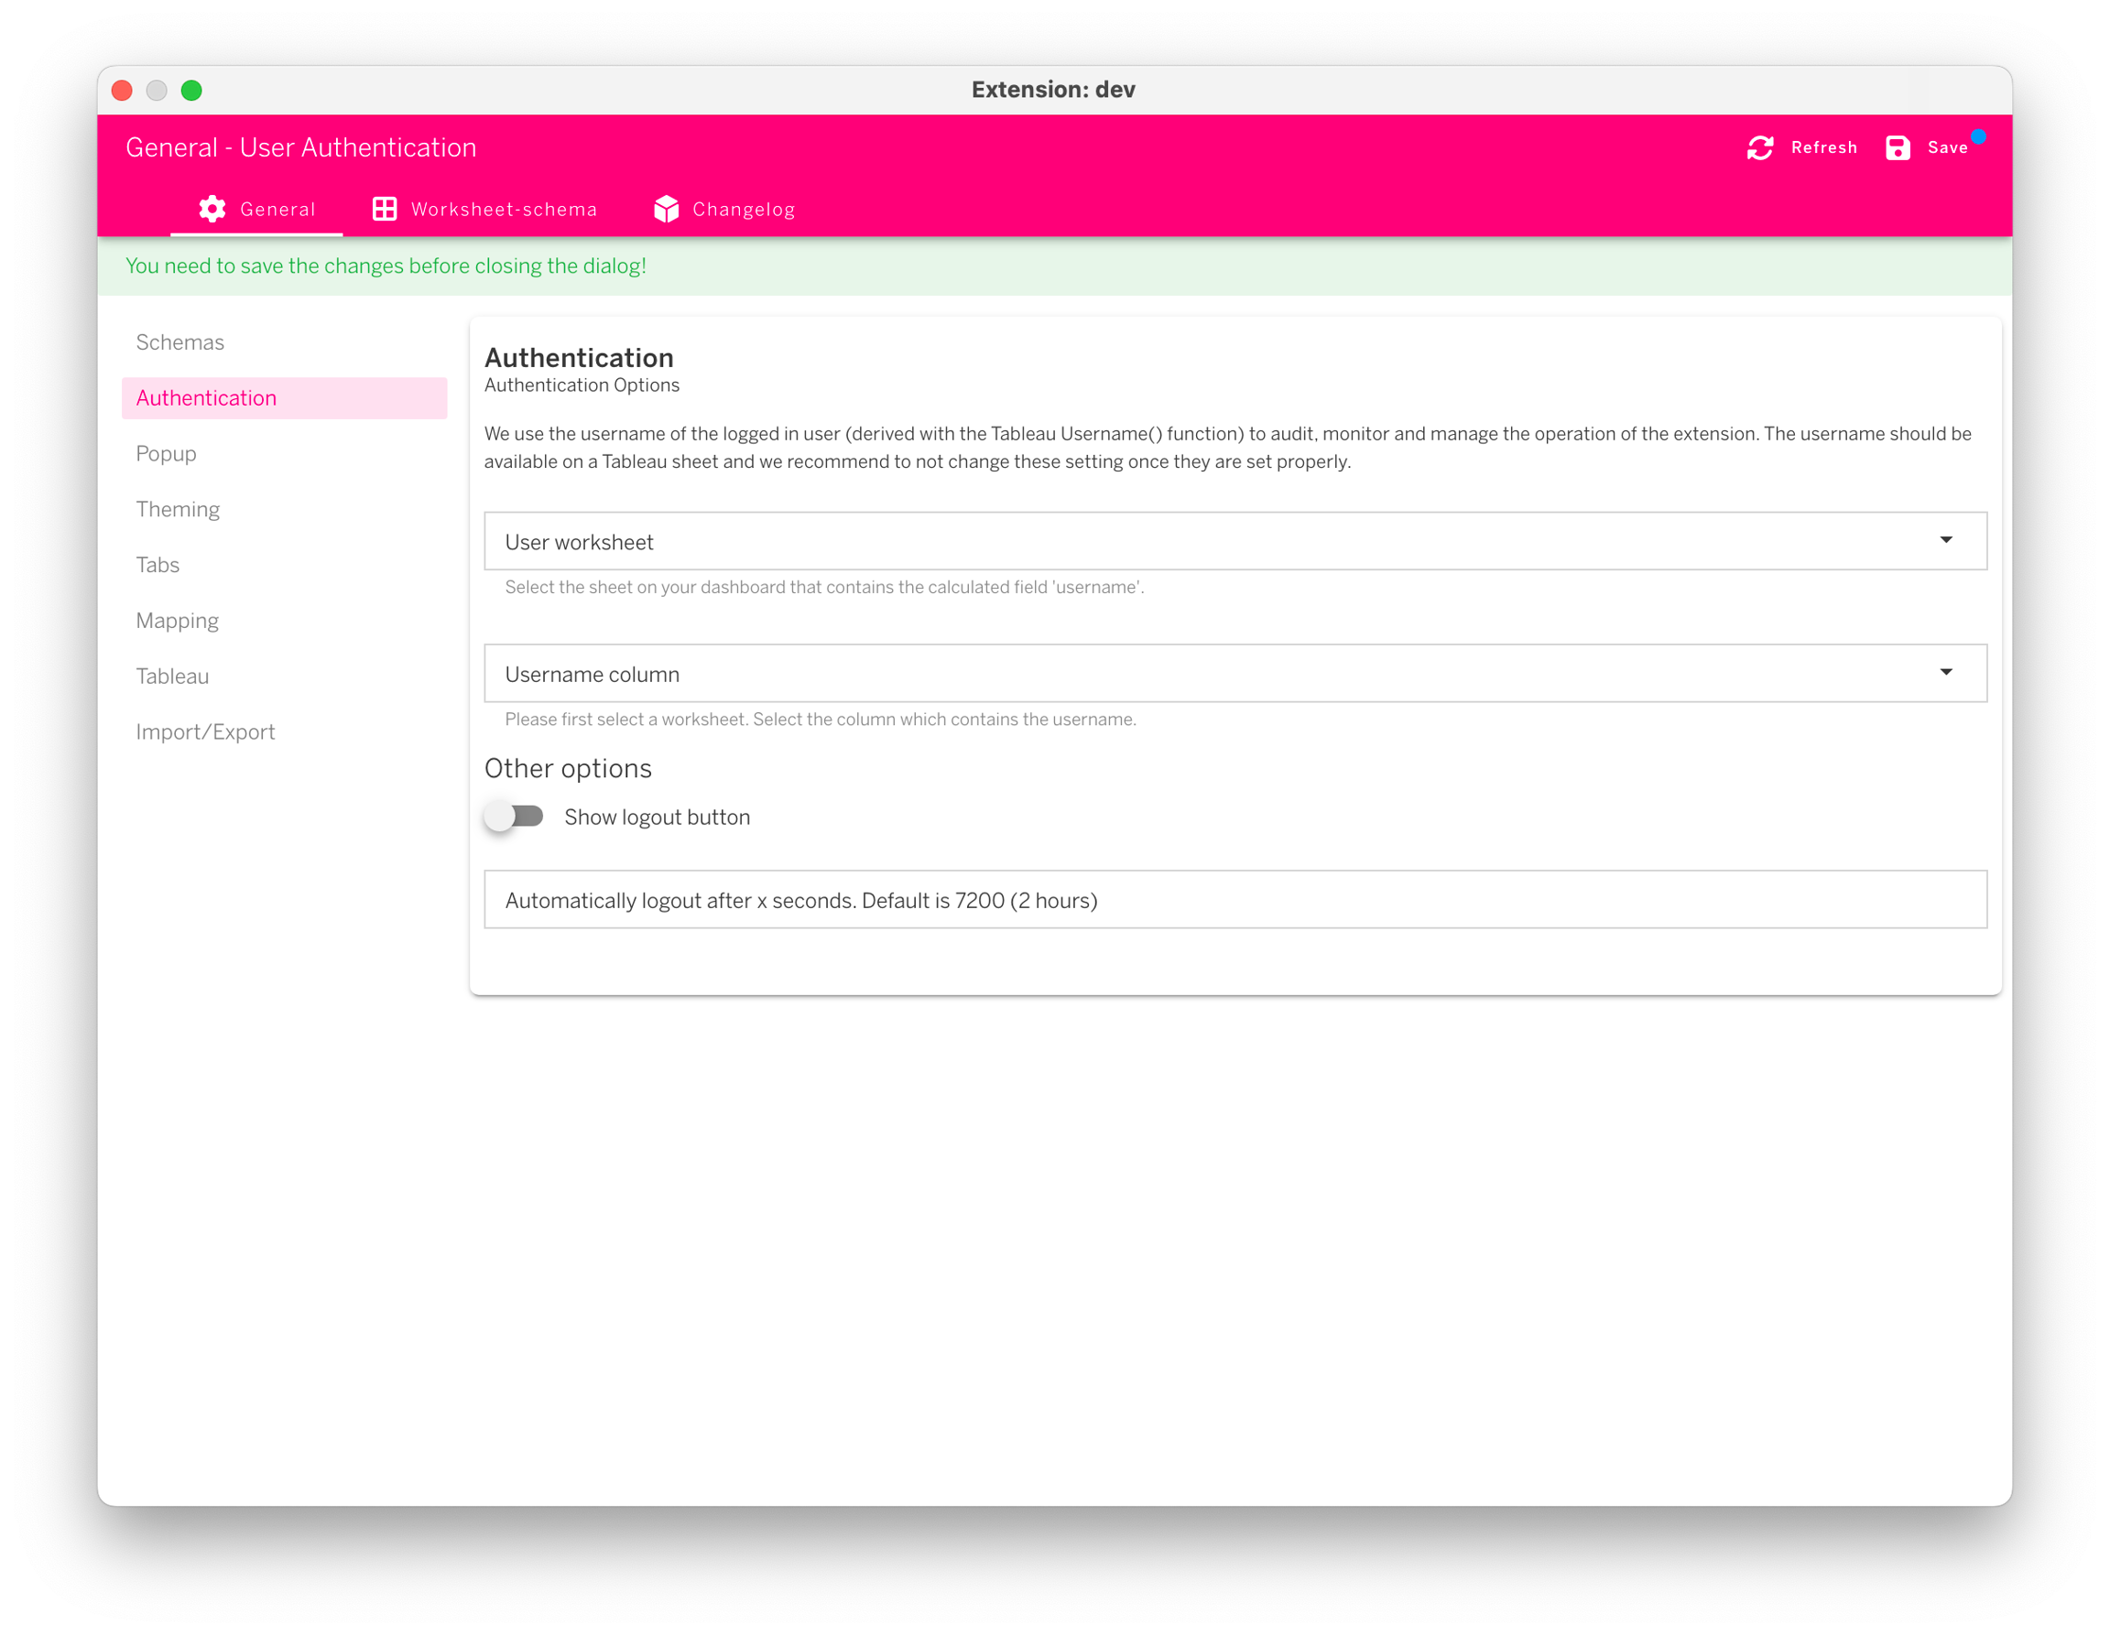The height and width of the screenshot is (1635, 2110).
Task: Select Mapping in the sidebar
Action: tap(177, 620)
